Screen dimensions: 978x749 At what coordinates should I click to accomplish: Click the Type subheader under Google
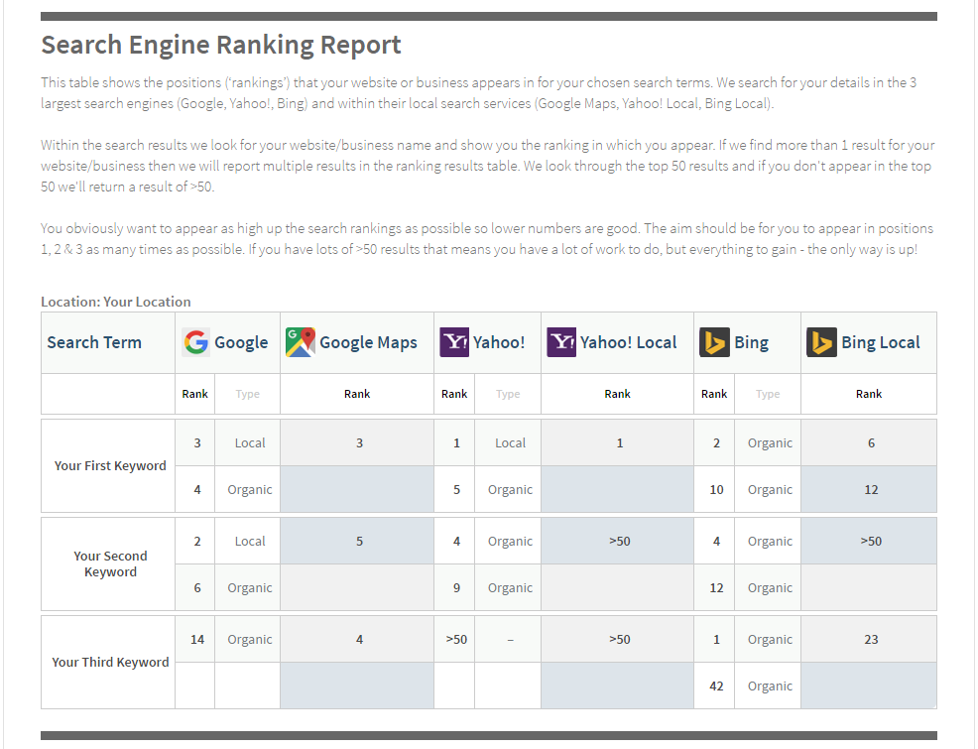coord(248,394)
